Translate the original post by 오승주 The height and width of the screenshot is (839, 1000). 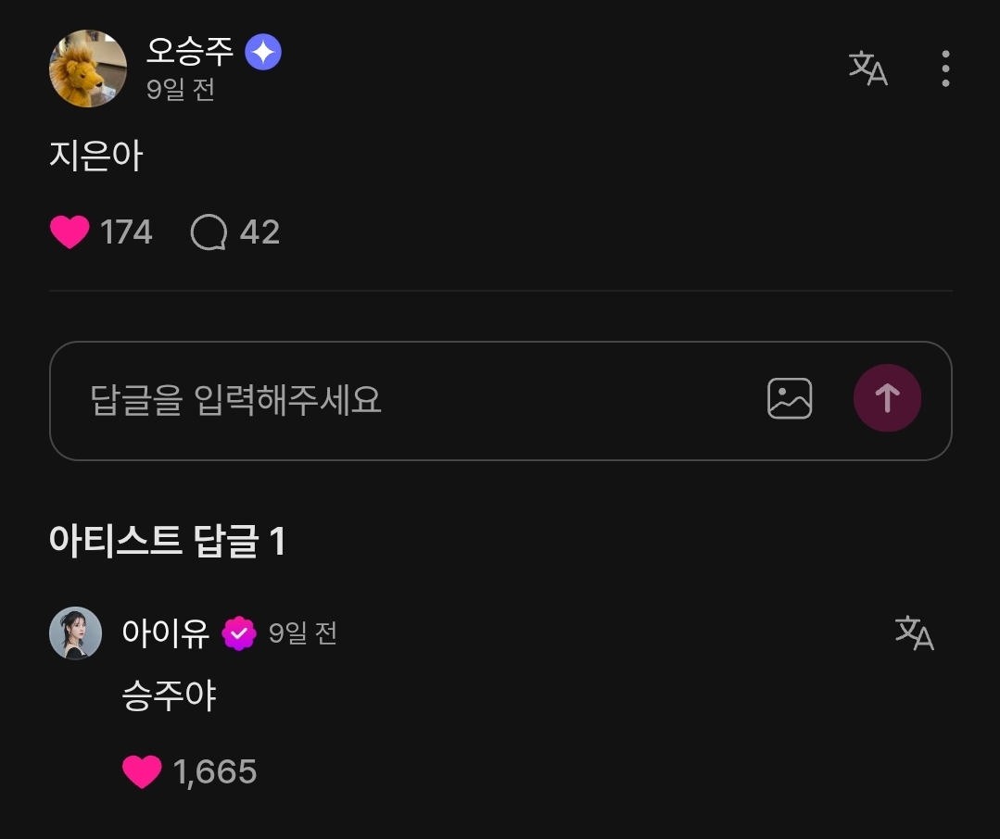[868, 68]
